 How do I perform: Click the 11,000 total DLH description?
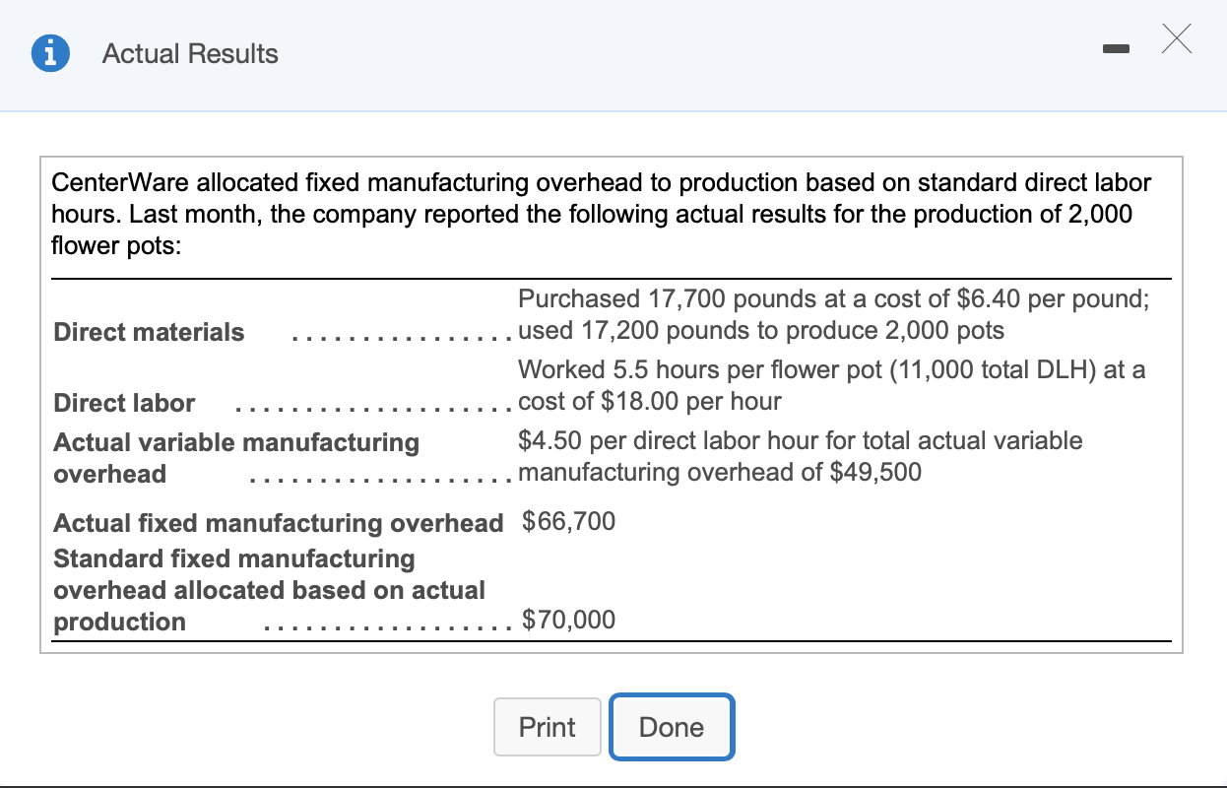click(832, 369)
